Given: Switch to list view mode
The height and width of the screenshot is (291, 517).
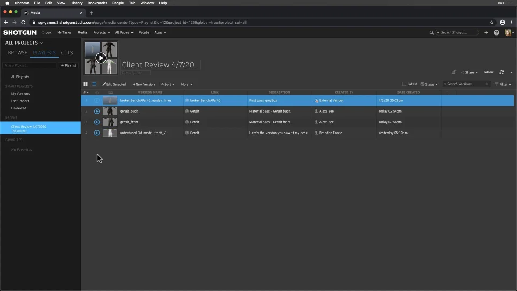Looking at the screenshot, I should pyautogui.click(x=94, y=84).
